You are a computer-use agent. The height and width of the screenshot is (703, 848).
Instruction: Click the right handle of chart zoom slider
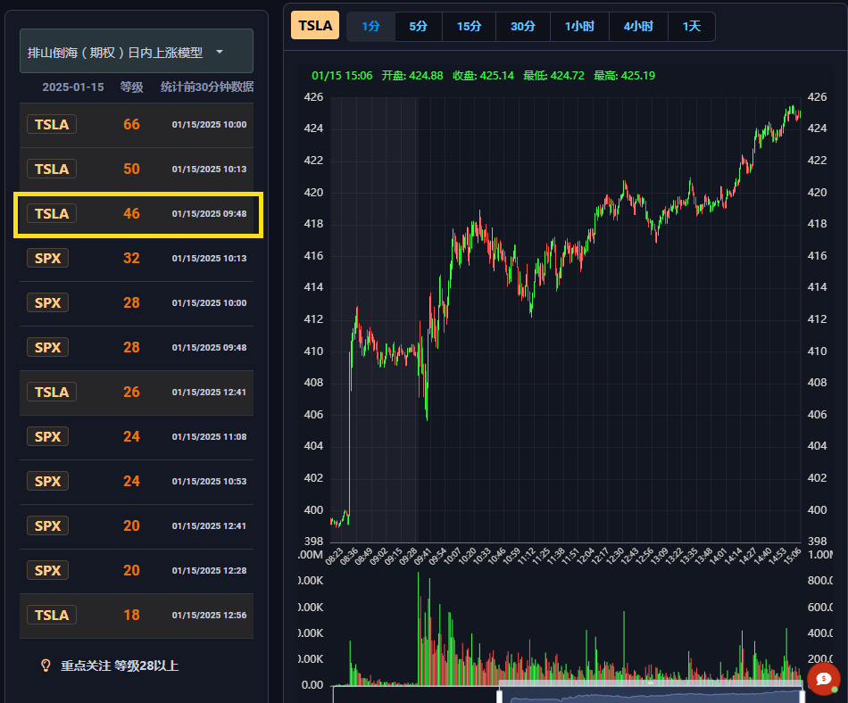coord(802,696)
